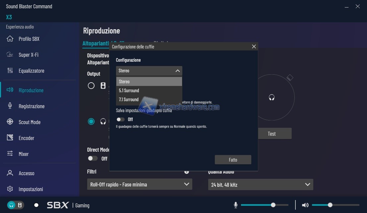Toggle Salva impostazioni guadagno cuffia switch
Image resolution: width=367 pixels, height=213 pixels.
point(121,119)
